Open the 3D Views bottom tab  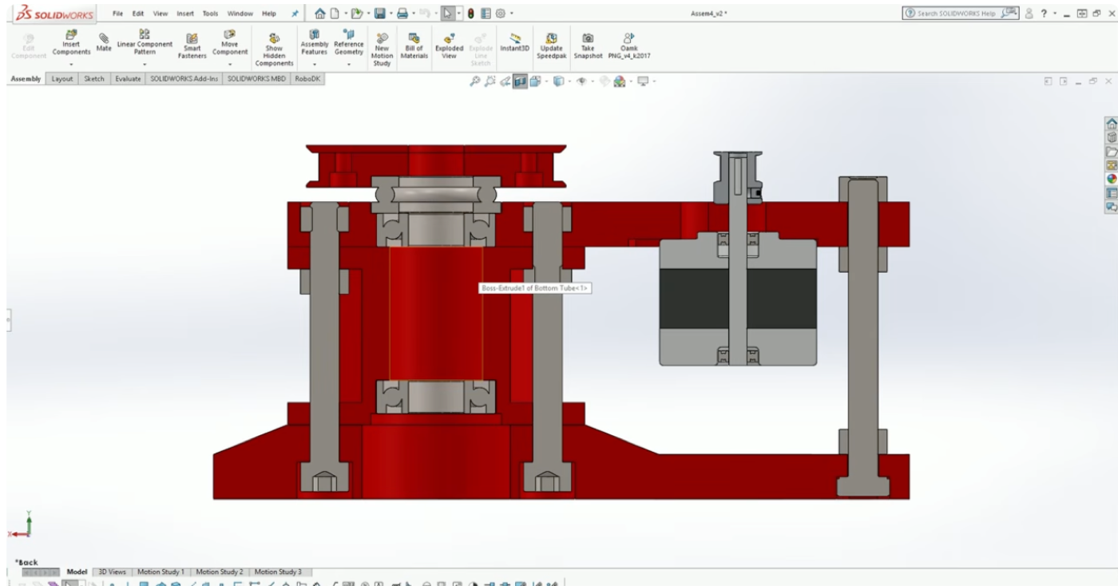[x=112, y=572]
